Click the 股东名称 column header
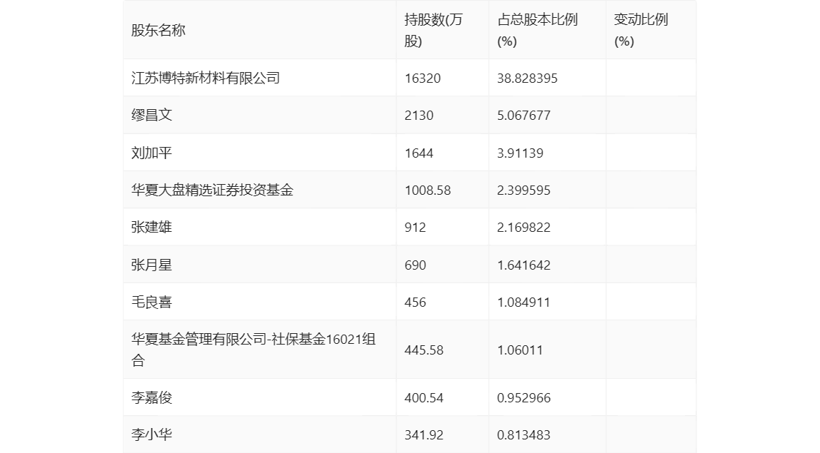This screenshot has width=820, height=453. (159, 30)
